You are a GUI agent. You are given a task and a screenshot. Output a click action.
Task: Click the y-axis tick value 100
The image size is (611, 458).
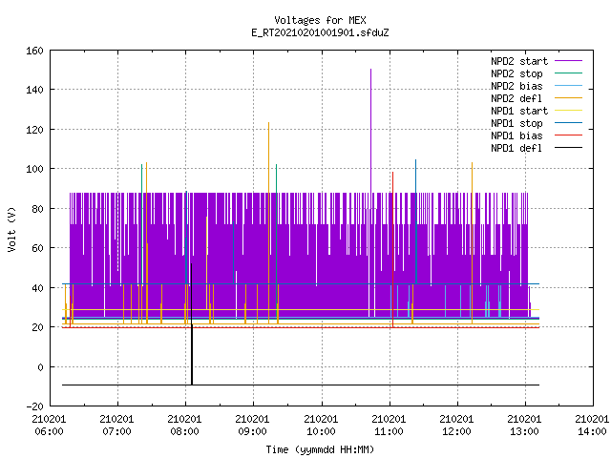[34, 169]
